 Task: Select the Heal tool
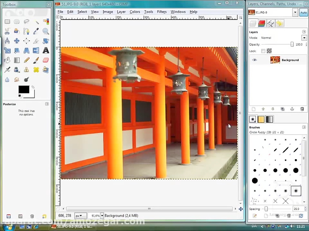click(36, 70)
